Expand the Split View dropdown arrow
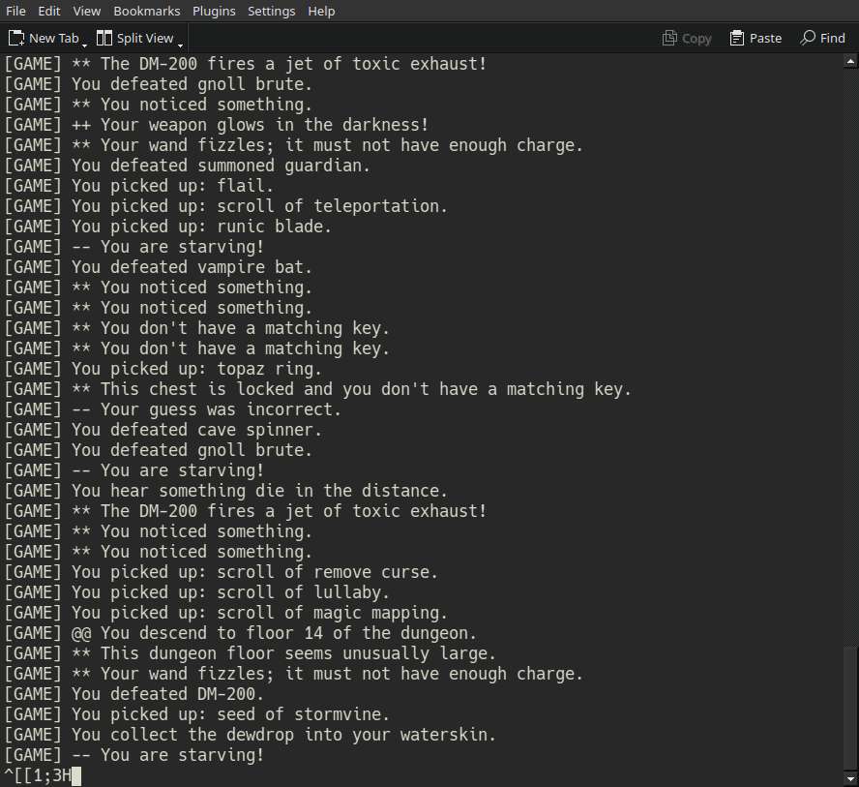Screen dimensions: 859x787 coord(180,45)
